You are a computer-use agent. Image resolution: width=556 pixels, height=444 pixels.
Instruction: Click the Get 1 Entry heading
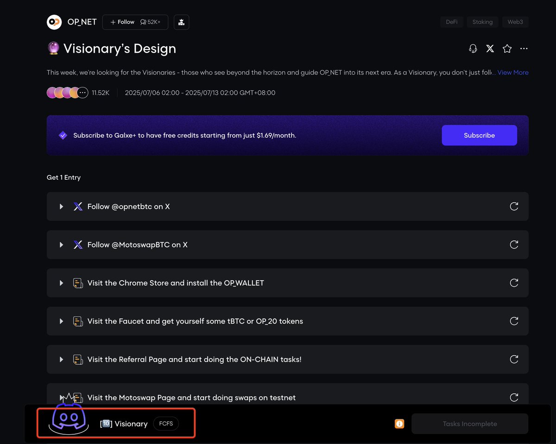63,177
